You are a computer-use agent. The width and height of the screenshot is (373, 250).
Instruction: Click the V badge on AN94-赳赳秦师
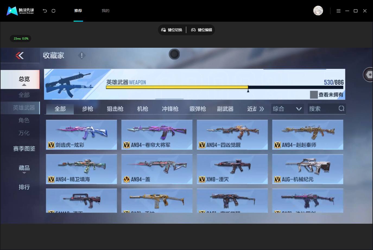pyautogui.click(x=277, y=145)
